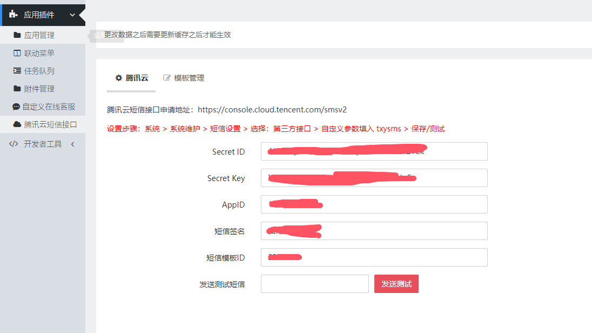Click the cloud icon beside 腾讯云短信接口

coord(17,124)
